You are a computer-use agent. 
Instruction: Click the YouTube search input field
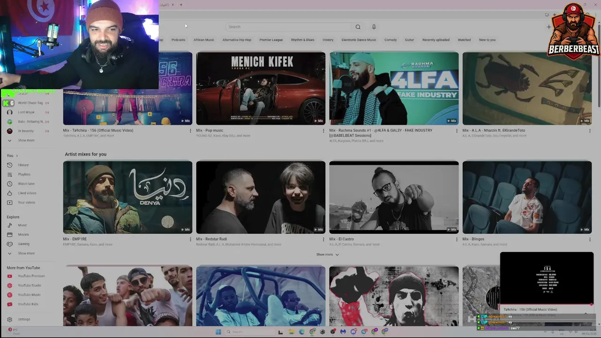click(x=288, y=27)
